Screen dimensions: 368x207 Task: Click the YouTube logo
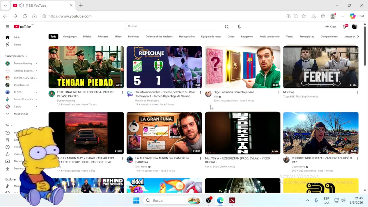point(22,27)
